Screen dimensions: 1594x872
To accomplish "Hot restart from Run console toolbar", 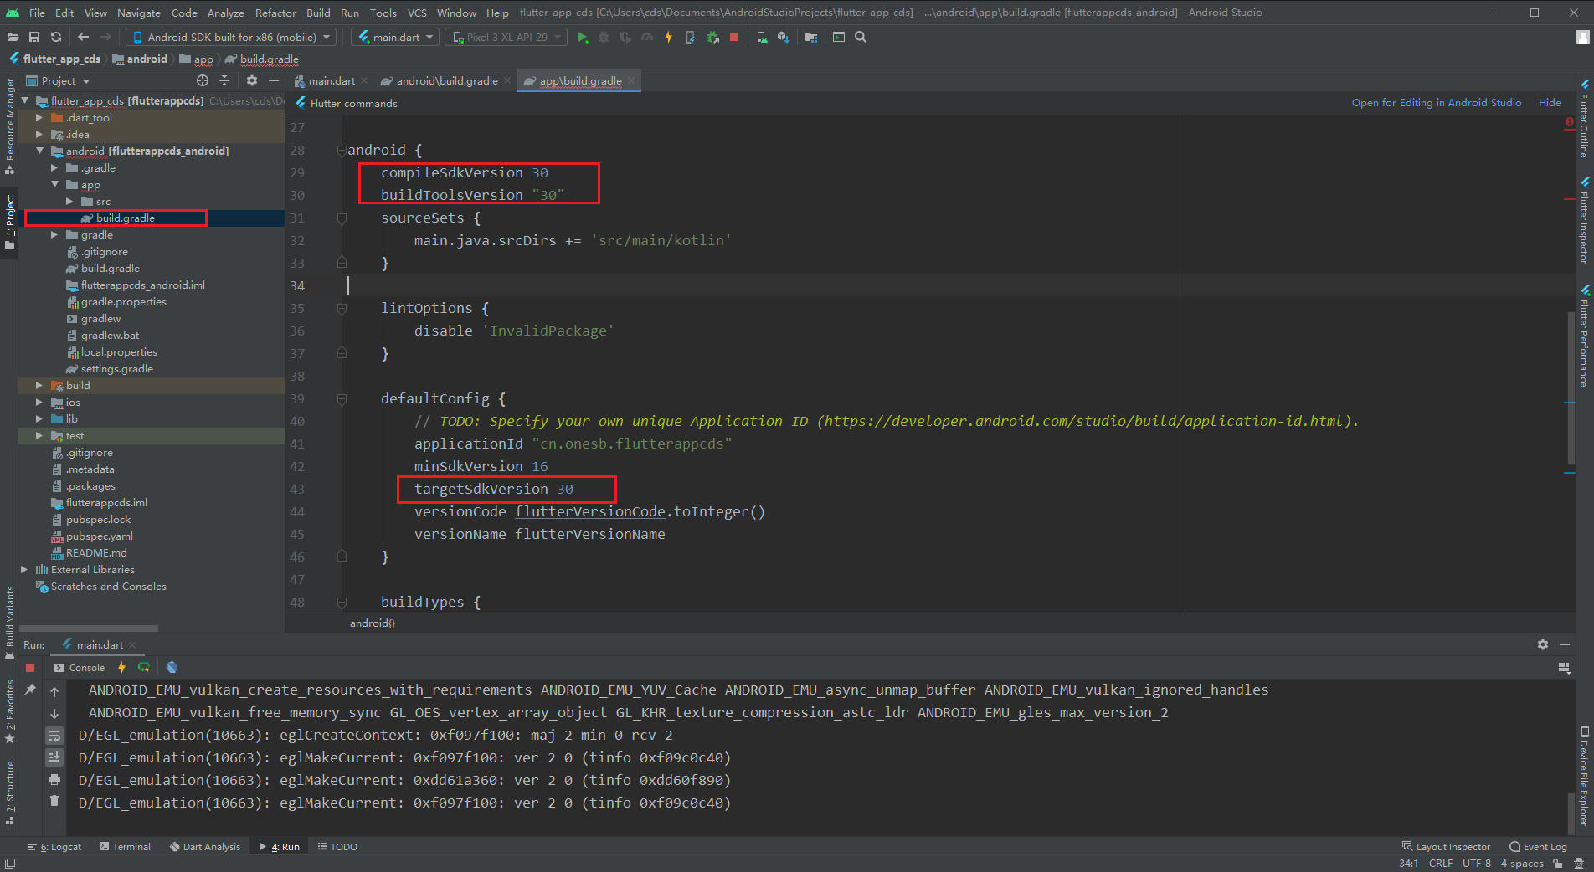I will pos(144,667).
